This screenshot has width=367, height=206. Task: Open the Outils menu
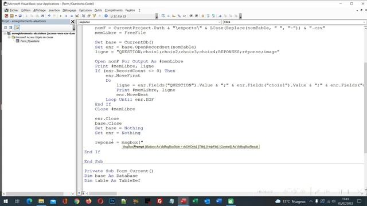point(98,10)
